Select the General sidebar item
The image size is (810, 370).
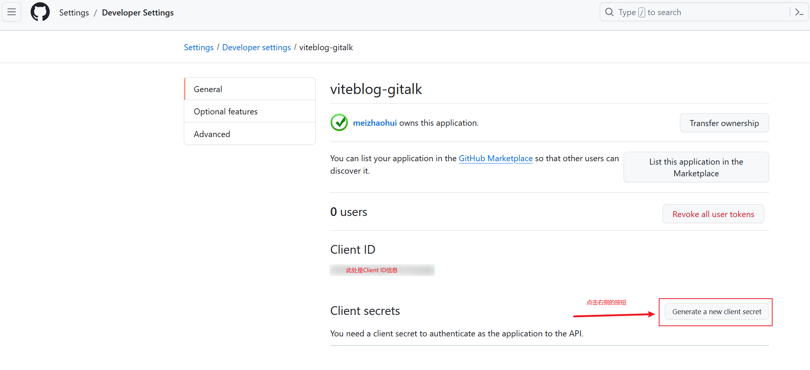250,89
